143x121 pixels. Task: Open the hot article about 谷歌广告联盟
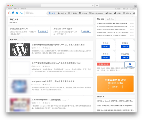point(115,106)
